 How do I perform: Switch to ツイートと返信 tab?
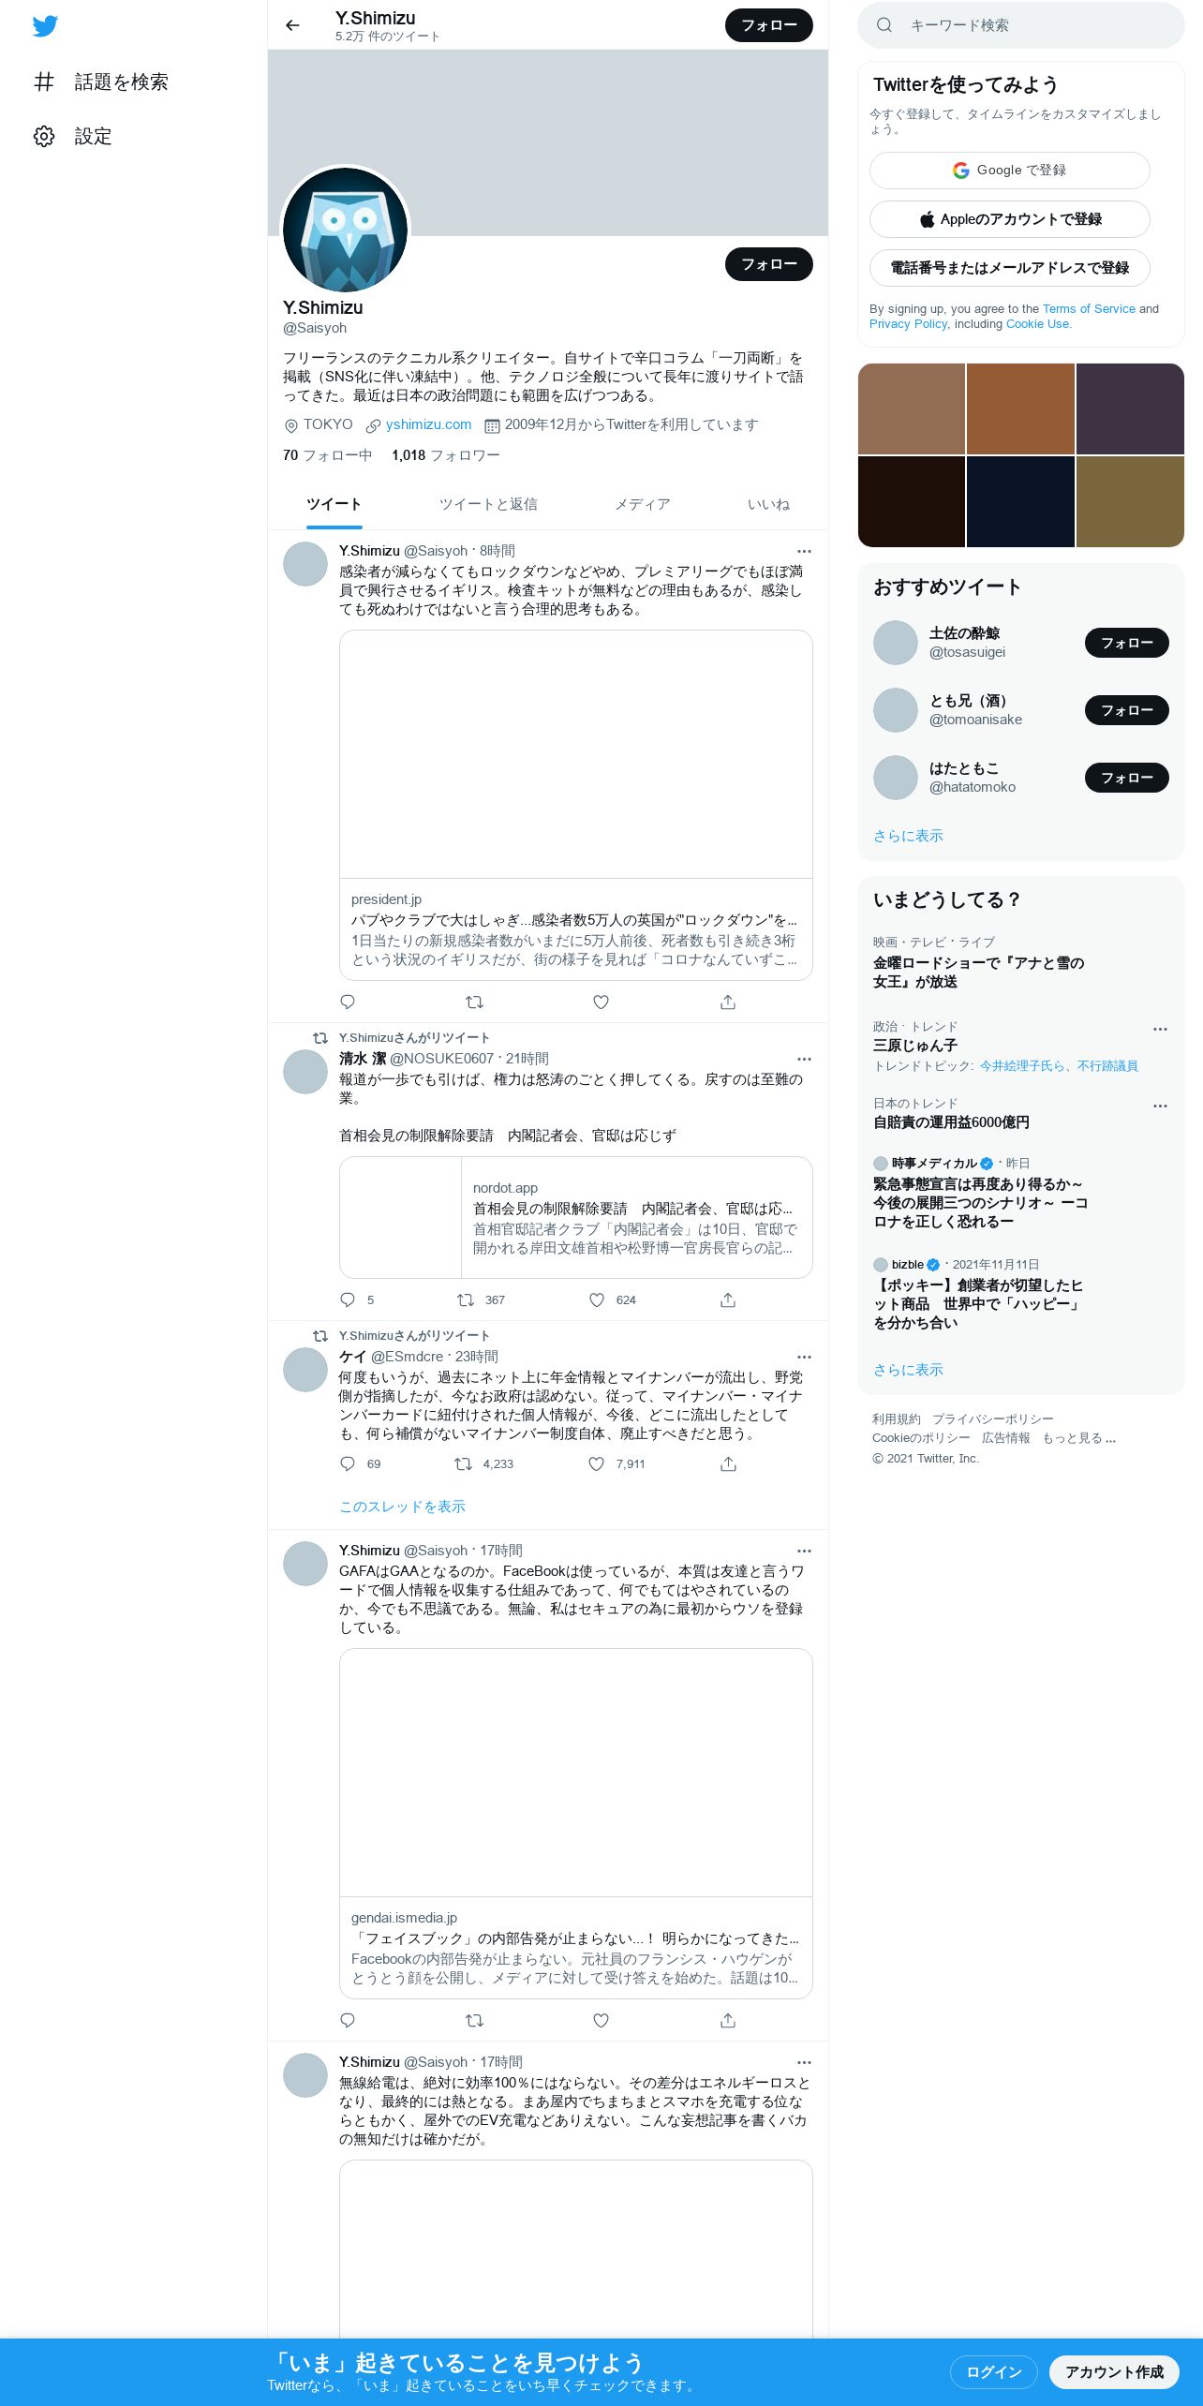[488, 504]
